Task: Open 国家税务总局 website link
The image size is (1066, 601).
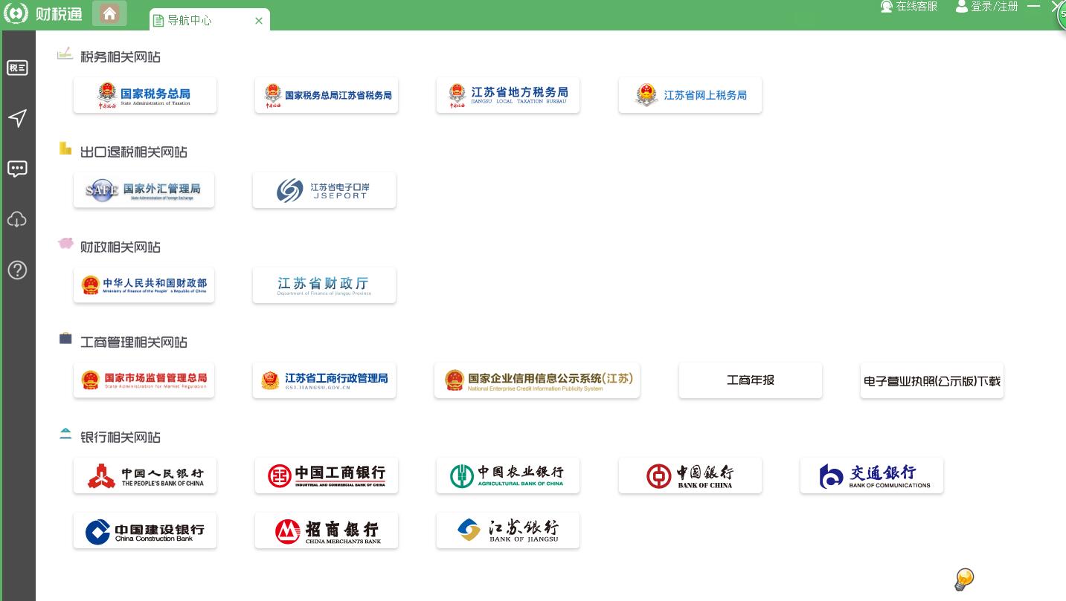Action: click(x=145, y=95)
